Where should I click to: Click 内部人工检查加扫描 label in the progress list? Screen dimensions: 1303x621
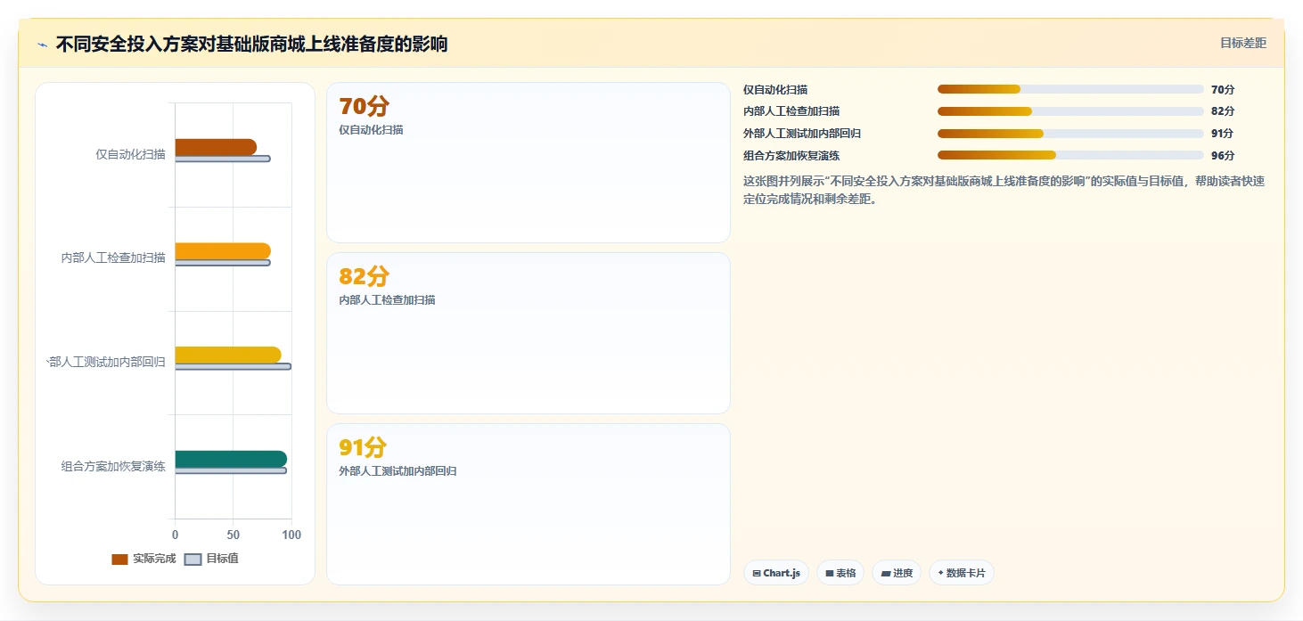click(x=791, y=111)
